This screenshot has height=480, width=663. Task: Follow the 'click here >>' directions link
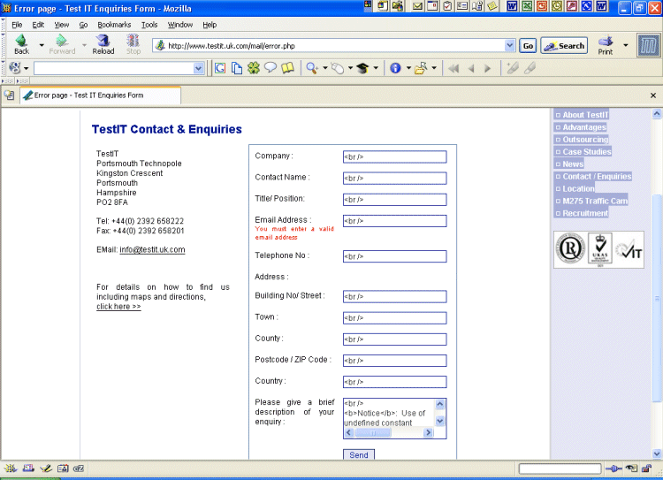pyautogui.click(x=118, y=307)
